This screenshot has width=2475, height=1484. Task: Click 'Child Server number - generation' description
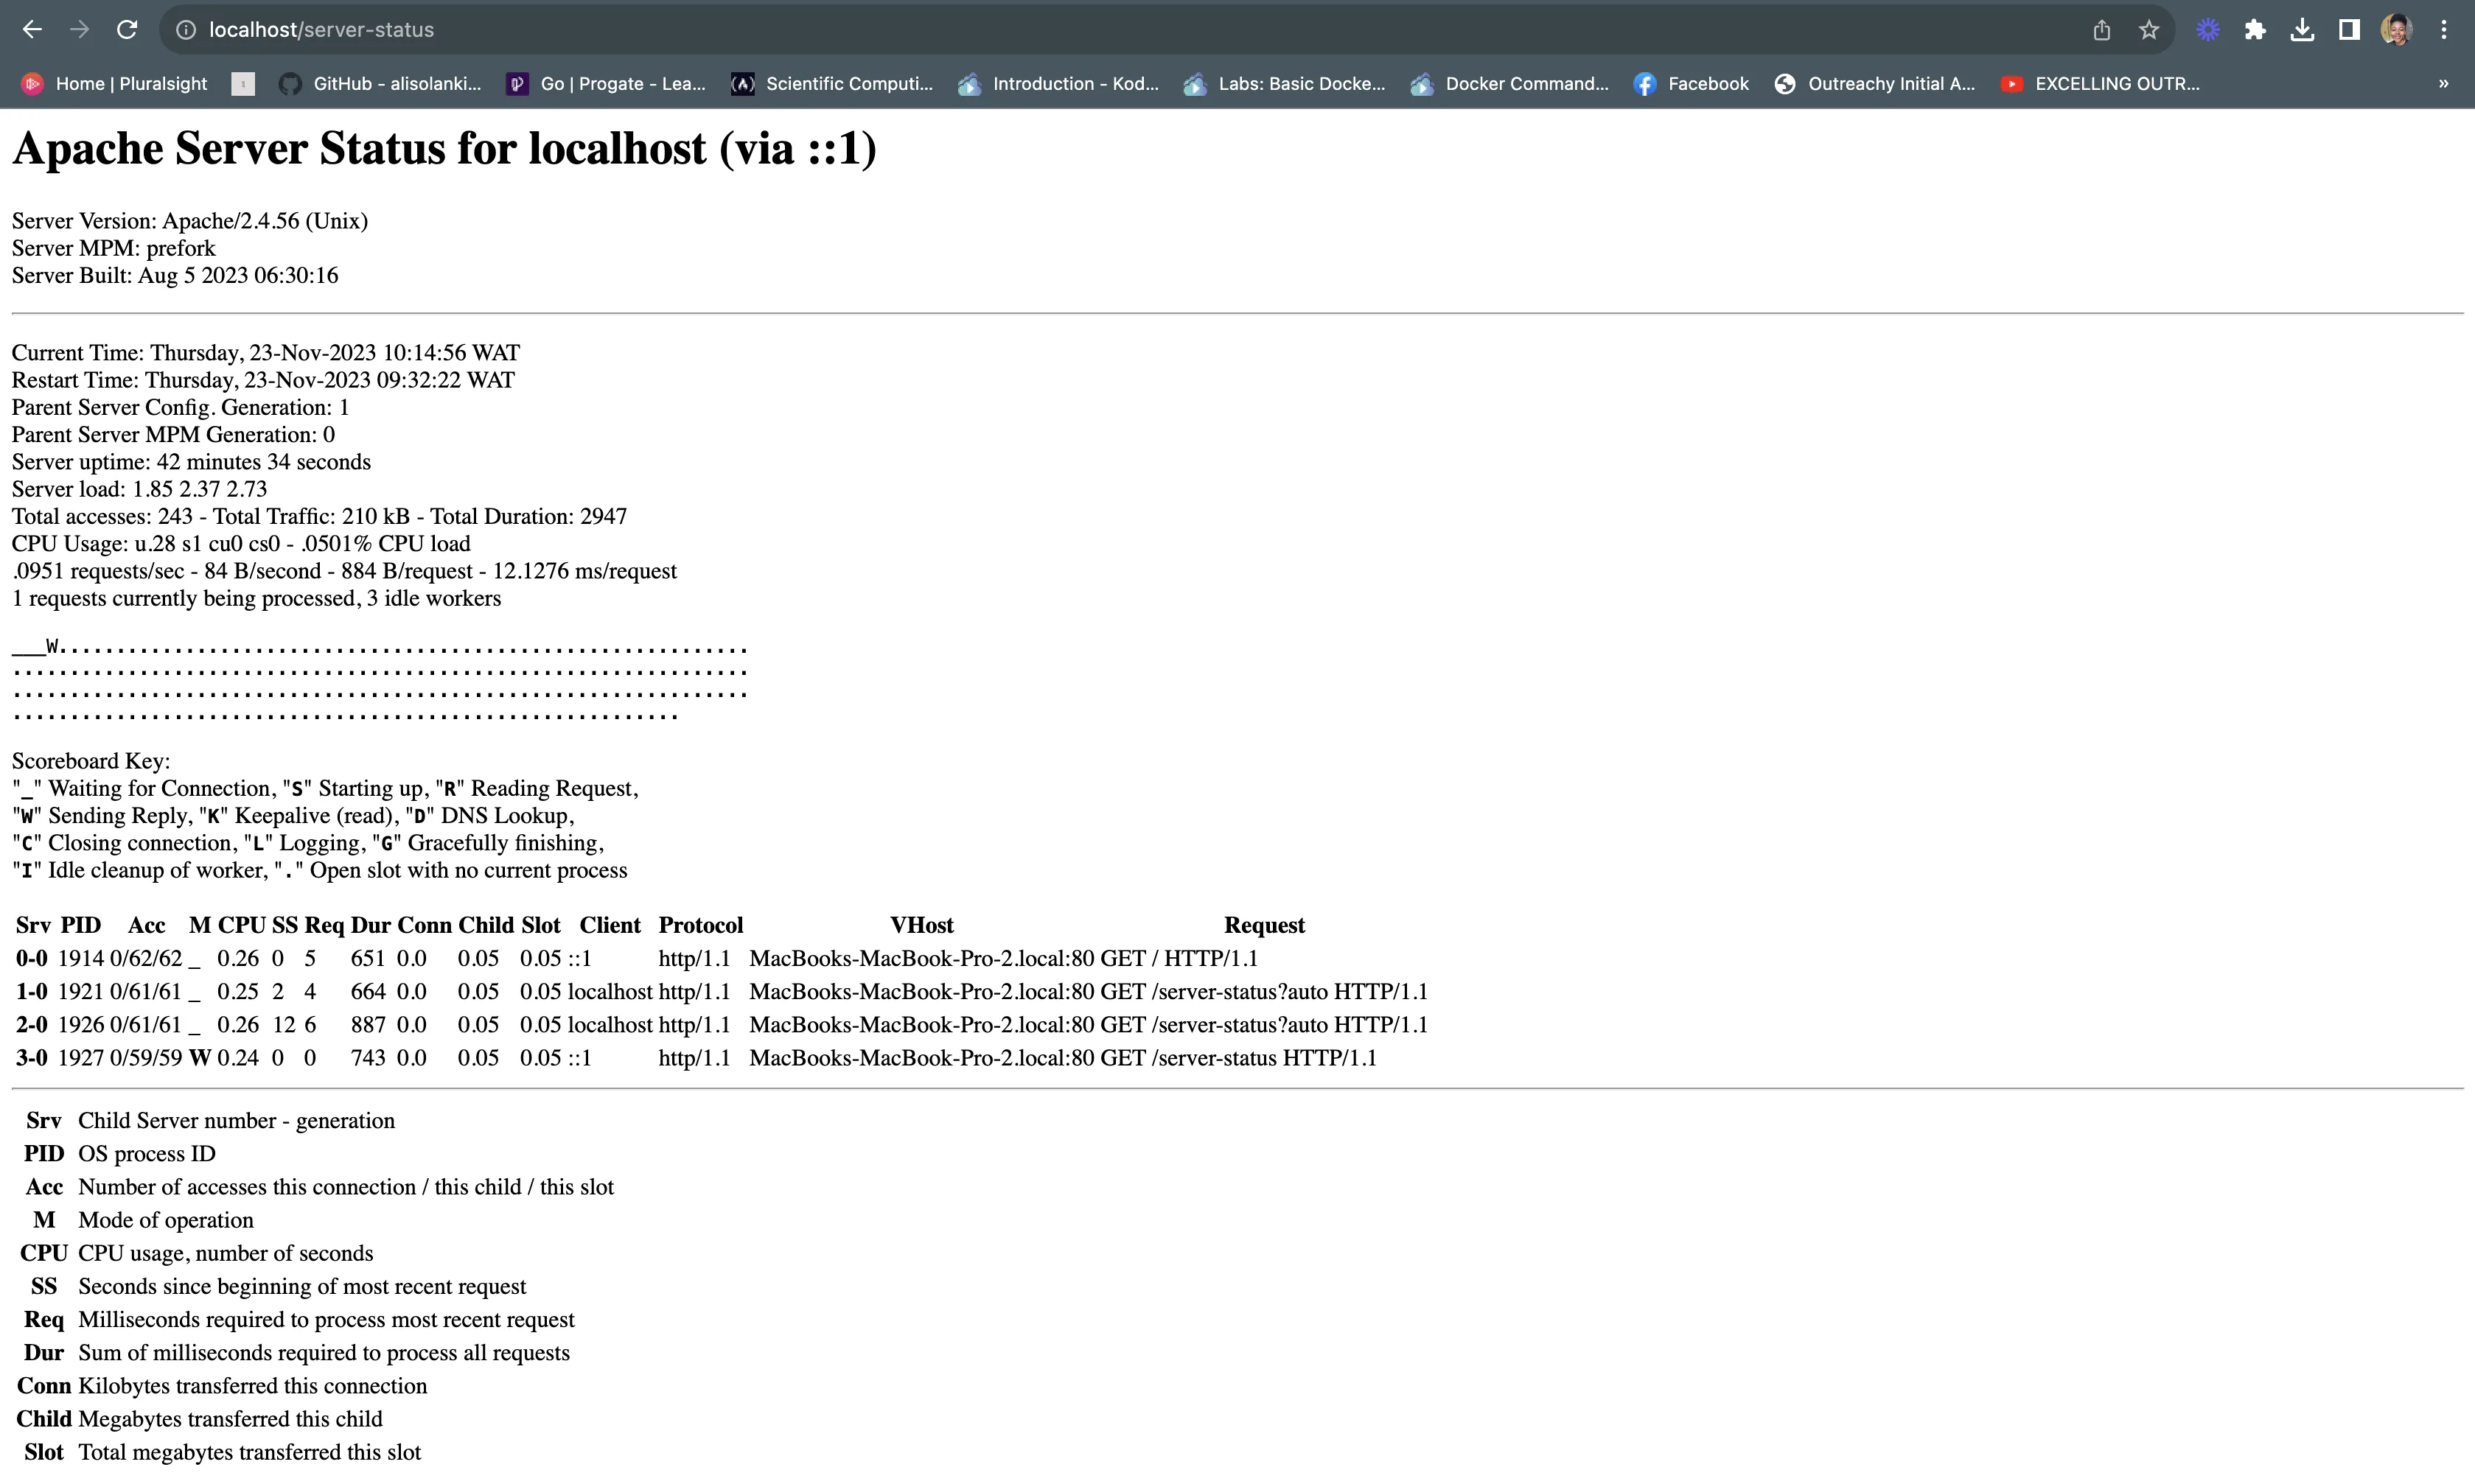(237, 1121)
